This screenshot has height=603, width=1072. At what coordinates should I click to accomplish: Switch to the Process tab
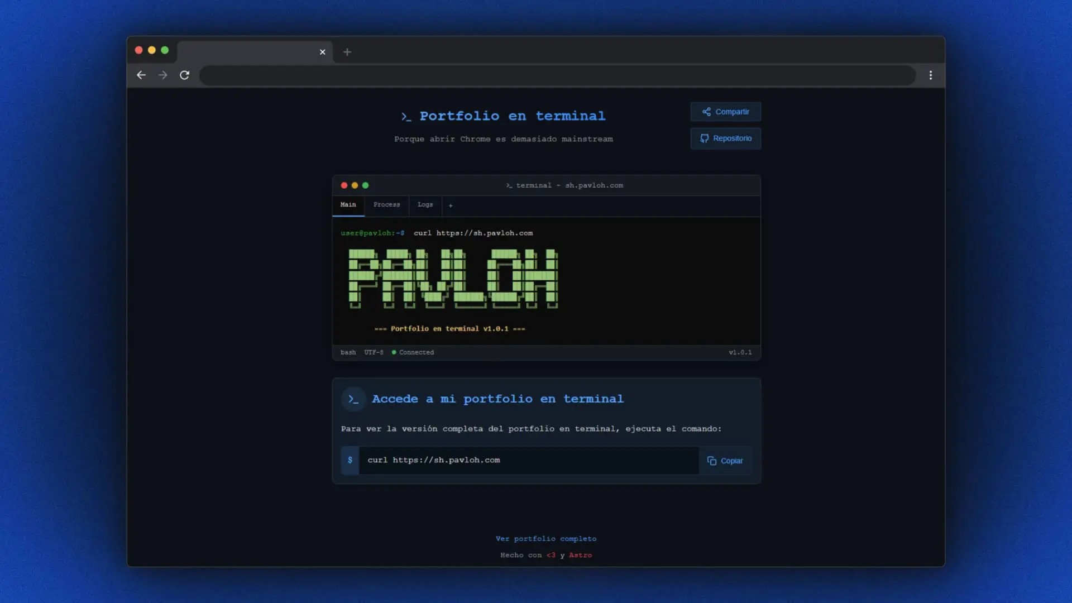tap(386, 205)
